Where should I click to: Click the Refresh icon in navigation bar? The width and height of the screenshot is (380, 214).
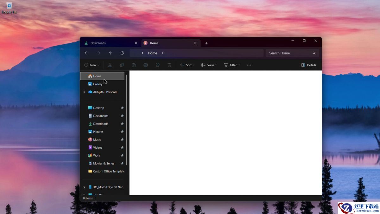point(122,53)
